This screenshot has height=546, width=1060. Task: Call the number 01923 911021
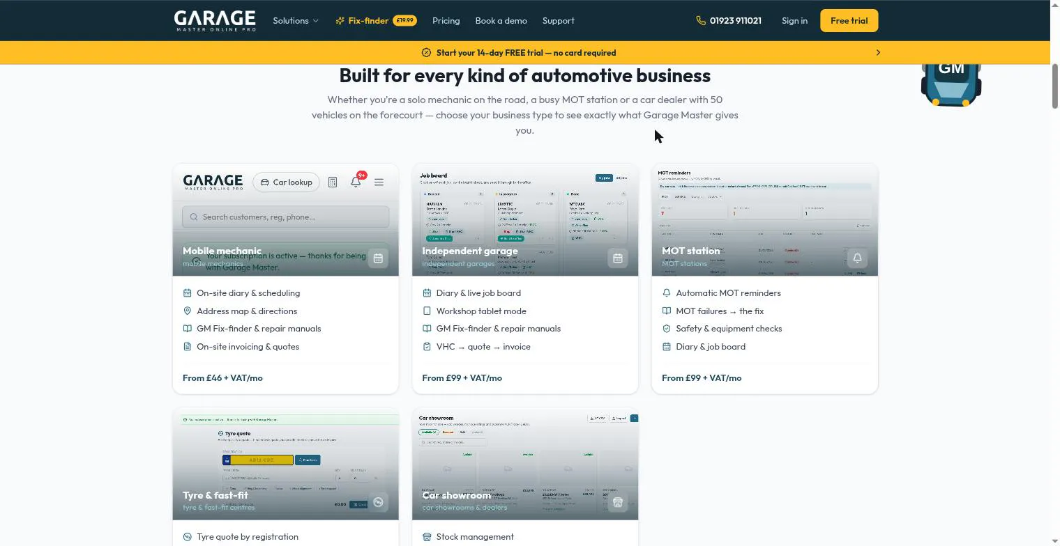click(x=735, y=21)
